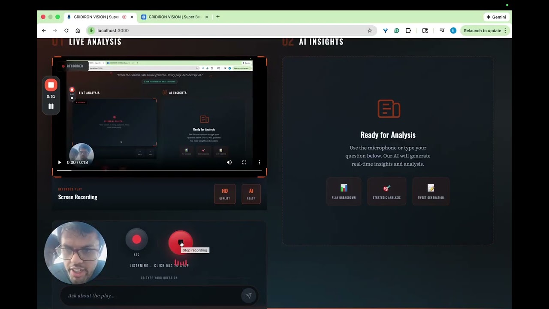Click the AI INSIGHTS heading

(x=321, y=42)
